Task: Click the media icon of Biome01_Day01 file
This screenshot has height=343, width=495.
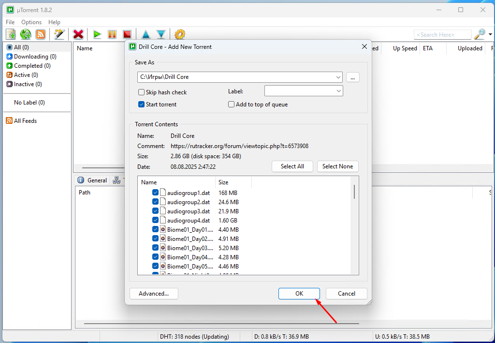Action: point(163,229)
